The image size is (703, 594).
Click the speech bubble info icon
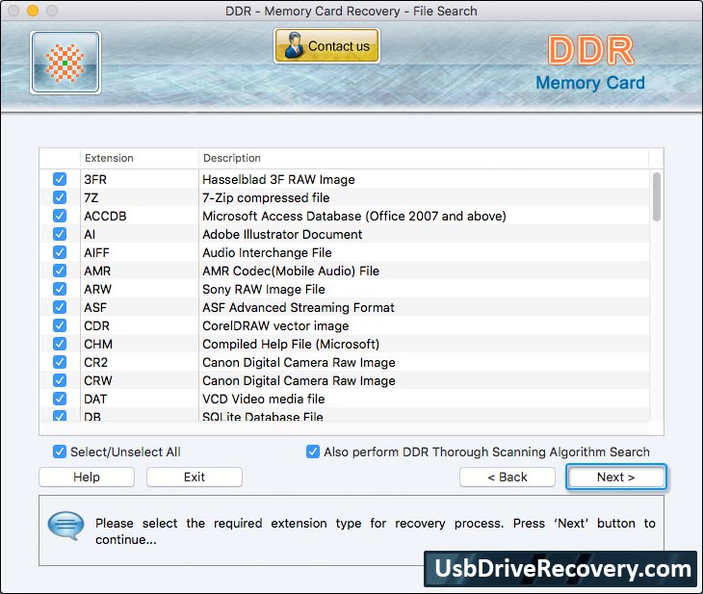(x=65, y=525)
